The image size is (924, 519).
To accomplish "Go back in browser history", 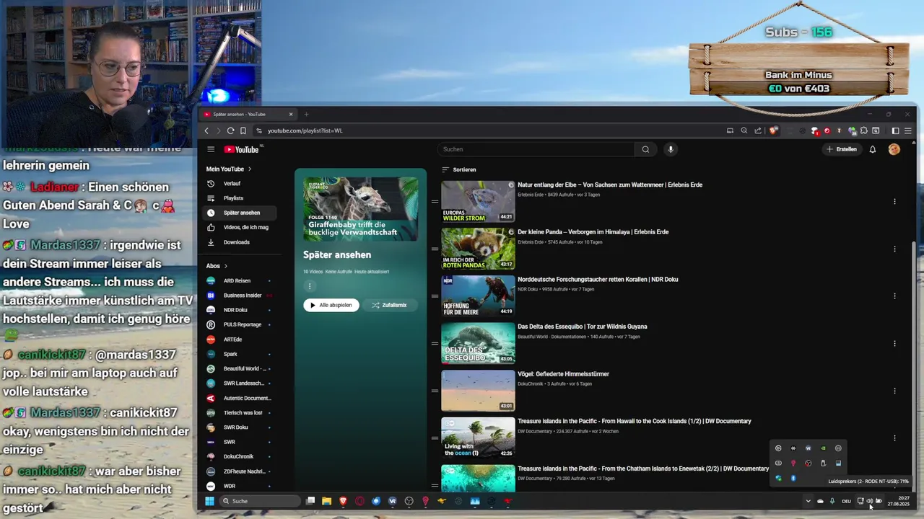I will [206, 130].
